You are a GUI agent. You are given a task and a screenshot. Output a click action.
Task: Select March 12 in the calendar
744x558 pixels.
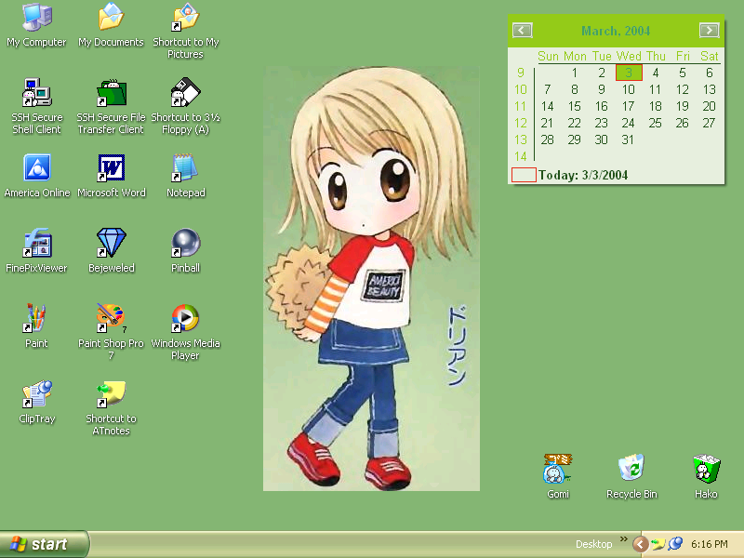683,89
